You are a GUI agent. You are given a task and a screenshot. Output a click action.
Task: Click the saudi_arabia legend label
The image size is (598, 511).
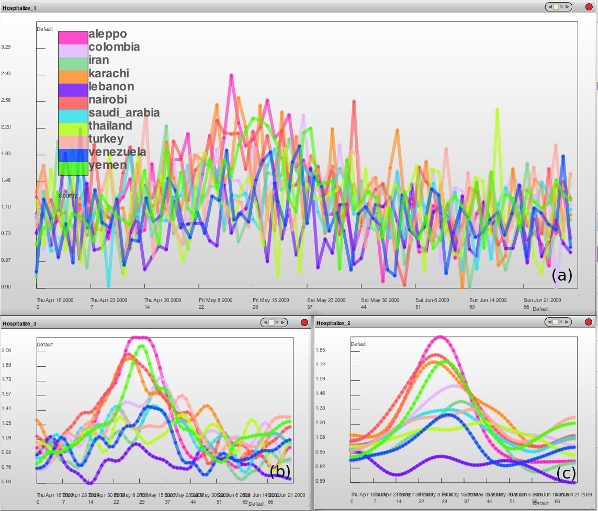pyautogui.click(x=124, y=113)
